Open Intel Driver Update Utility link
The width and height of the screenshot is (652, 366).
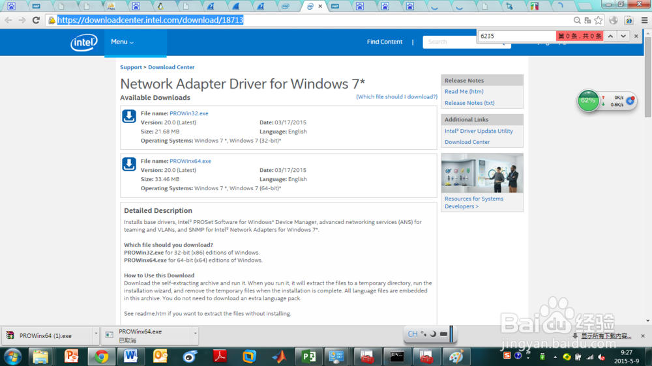point(479,131)
